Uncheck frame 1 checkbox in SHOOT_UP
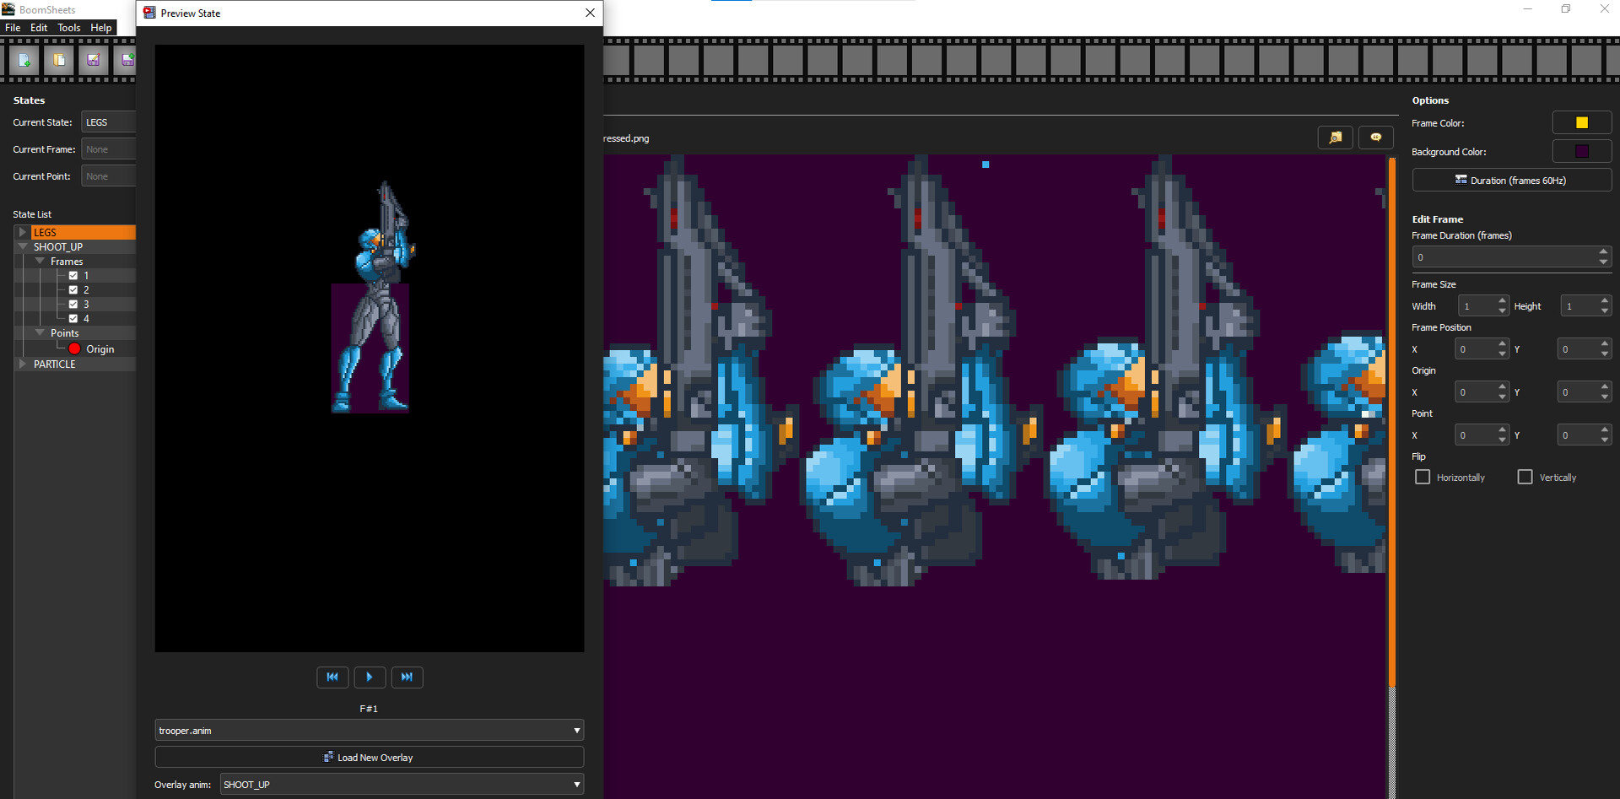Image resolution: width=1620 pixels, height=799 pixels. click(x=73, y=276)
